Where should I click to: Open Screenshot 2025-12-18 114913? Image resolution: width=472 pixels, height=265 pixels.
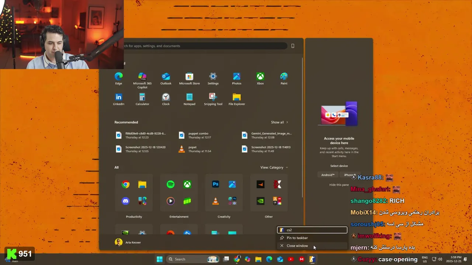267,149
